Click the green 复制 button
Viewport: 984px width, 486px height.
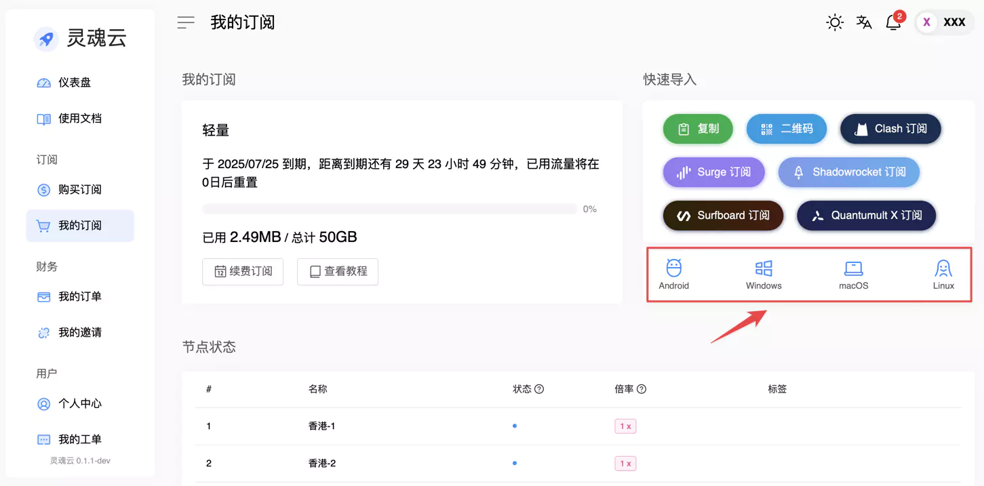(698, 129)
